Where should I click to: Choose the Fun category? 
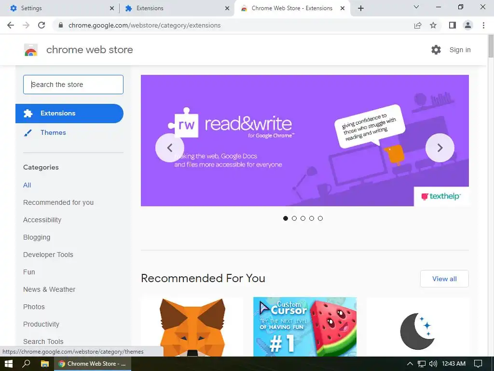(29, 272)
